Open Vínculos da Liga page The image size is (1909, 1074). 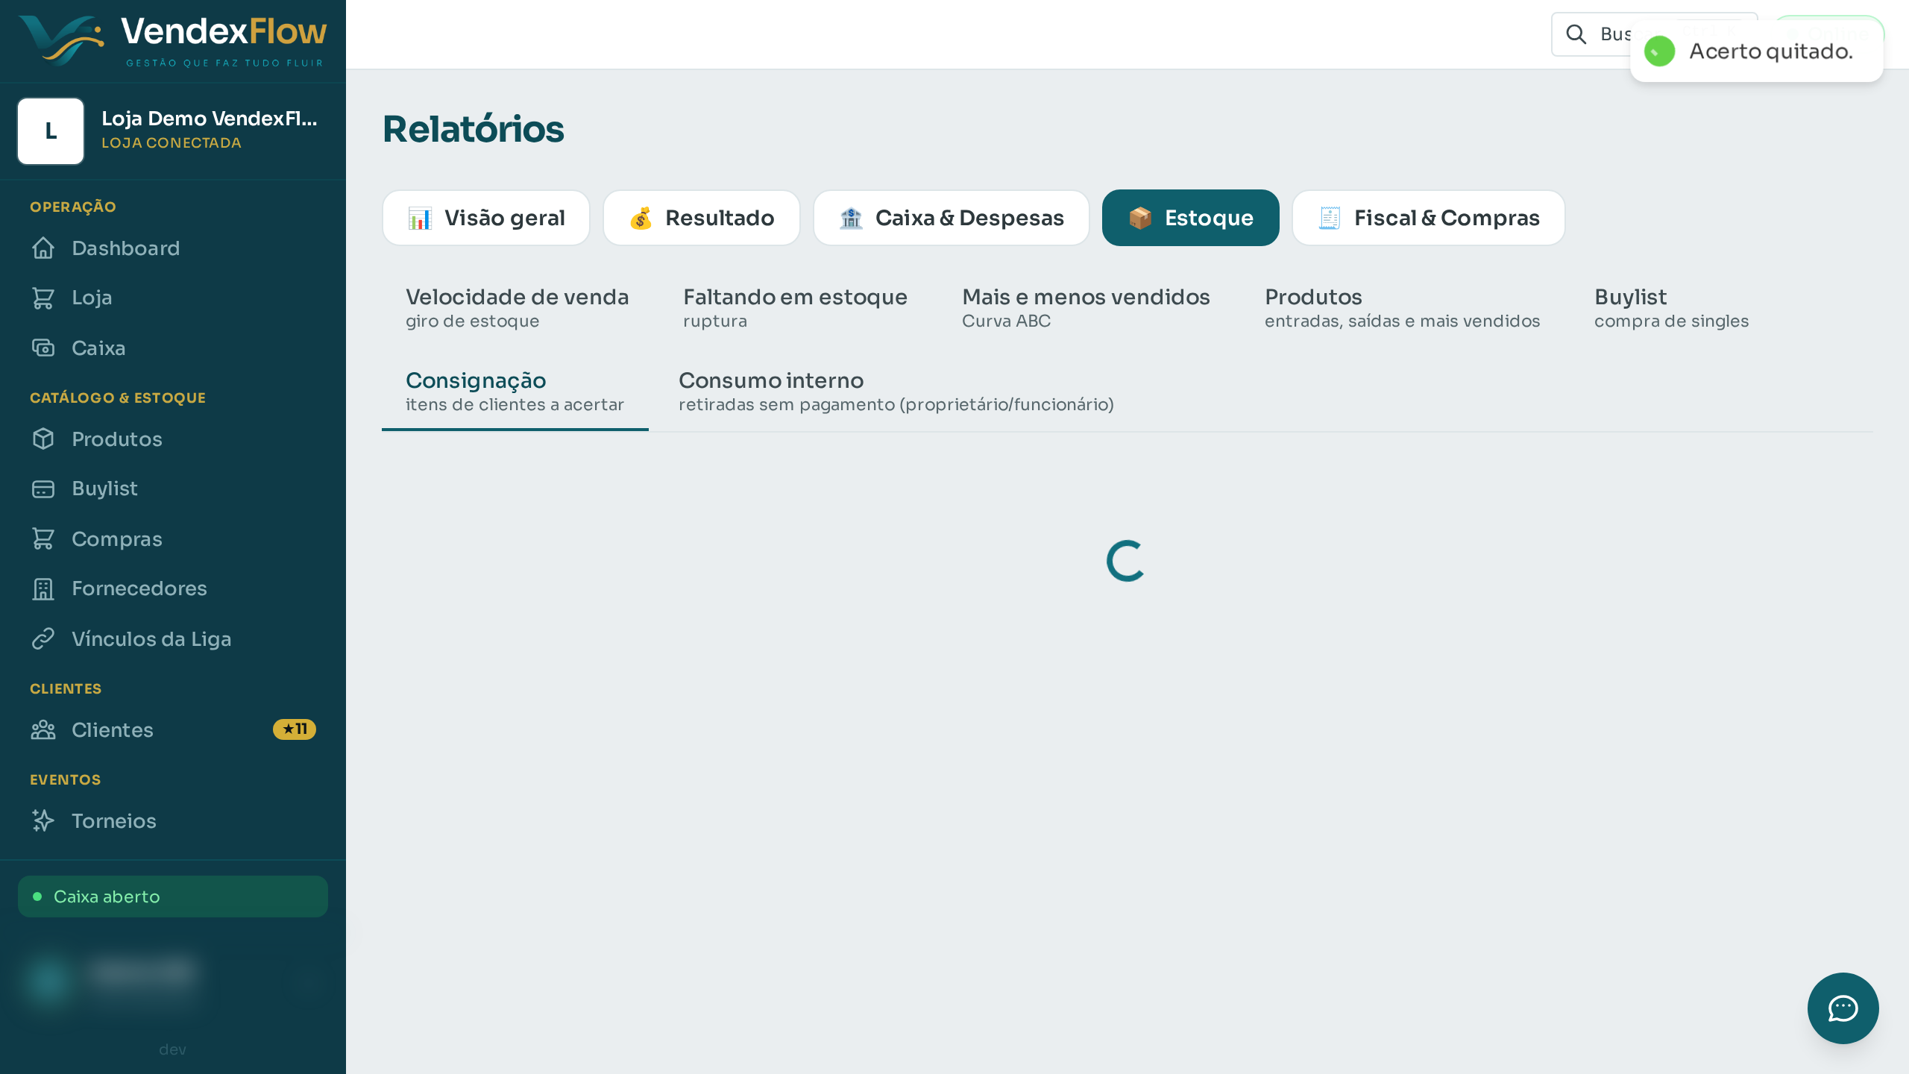(x=173, y=639)
